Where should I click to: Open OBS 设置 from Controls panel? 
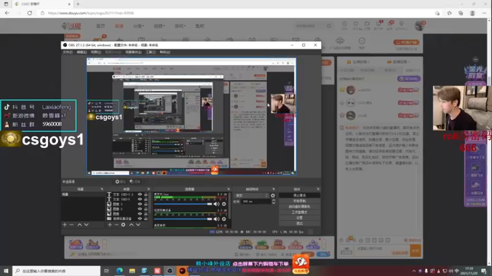[x=300, y=218]
